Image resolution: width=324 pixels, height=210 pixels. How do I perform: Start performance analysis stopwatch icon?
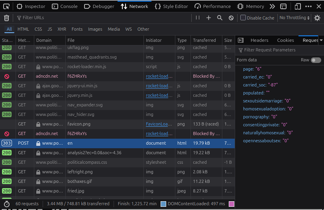tap(6, 204)
